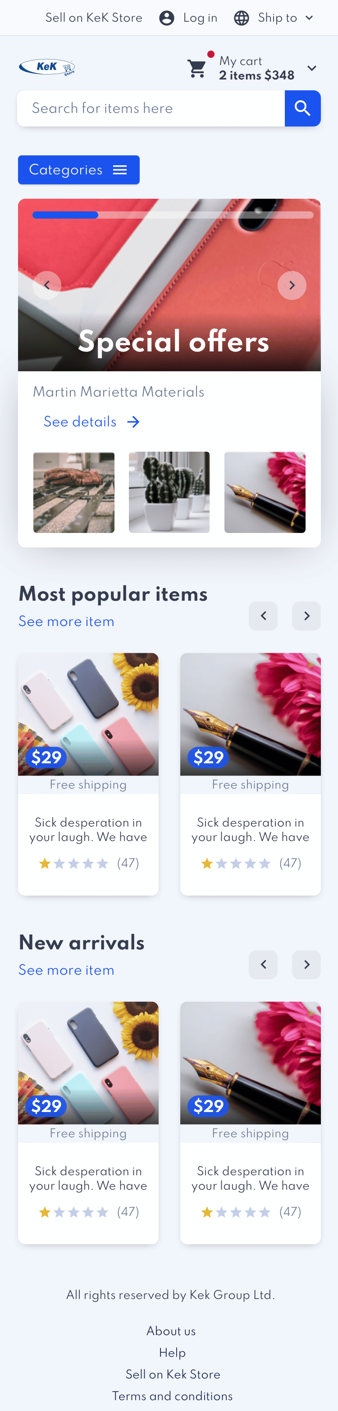Expand the Ship to dropdown
Image resolution: width=338 pixels, height=1411 pixels.
pyautogui.click(x=309, y=18)
